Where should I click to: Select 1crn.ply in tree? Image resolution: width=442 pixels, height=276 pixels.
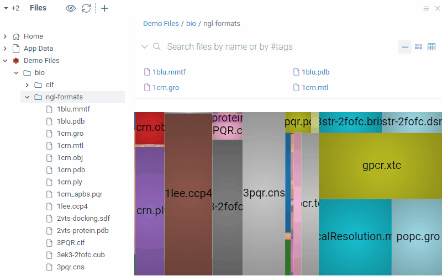click(70, 182)
